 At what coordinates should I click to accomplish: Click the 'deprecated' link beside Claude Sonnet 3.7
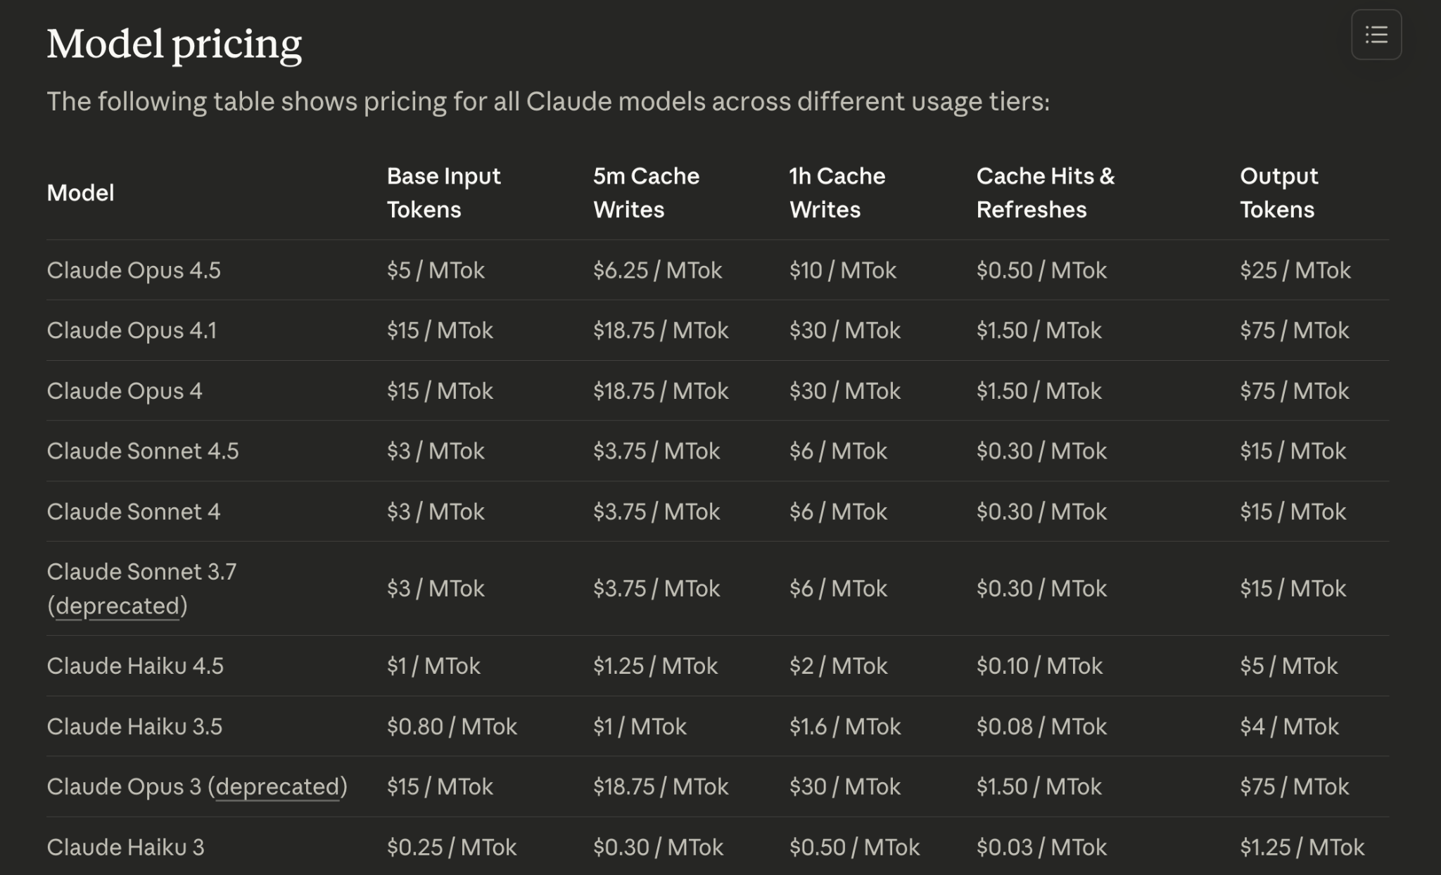tap(116, 605)
